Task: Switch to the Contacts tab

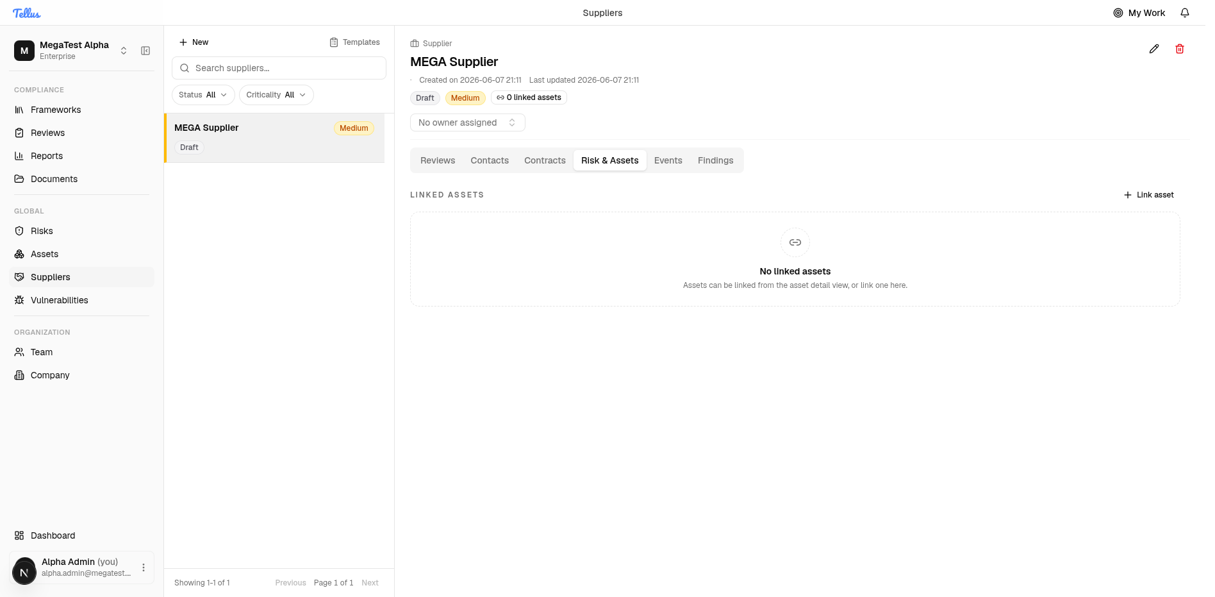Action: 490,160
